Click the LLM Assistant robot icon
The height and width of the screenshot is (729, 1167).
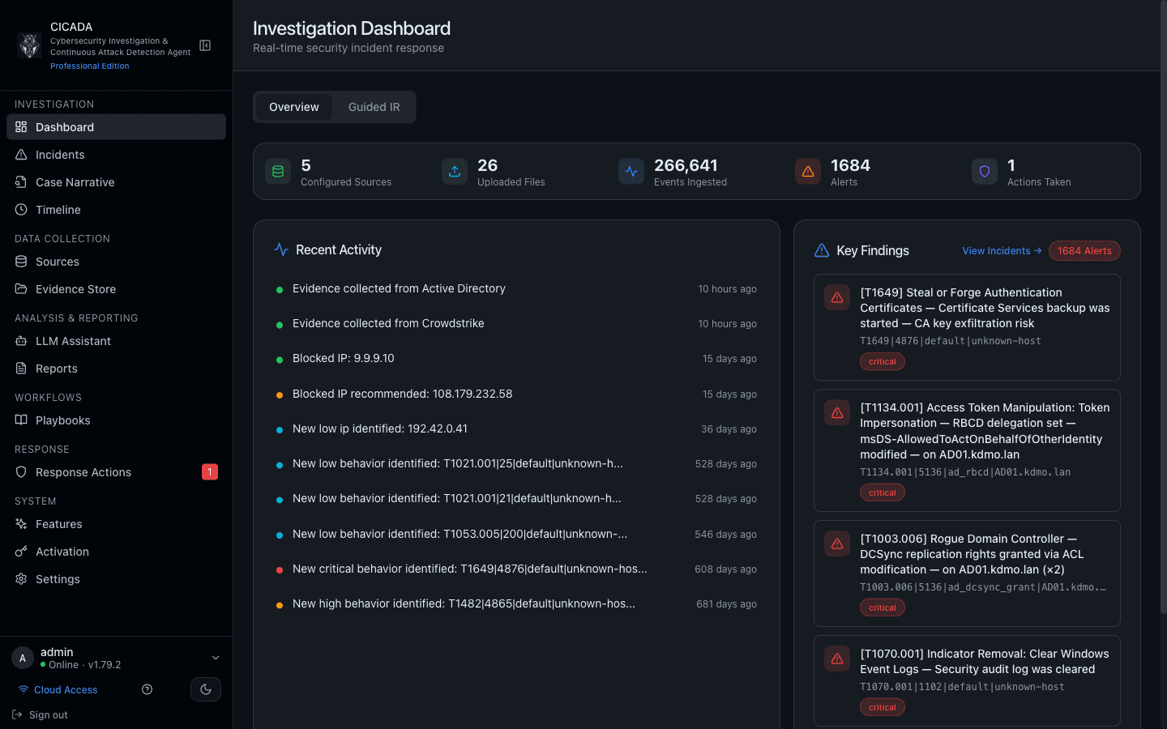21,341
